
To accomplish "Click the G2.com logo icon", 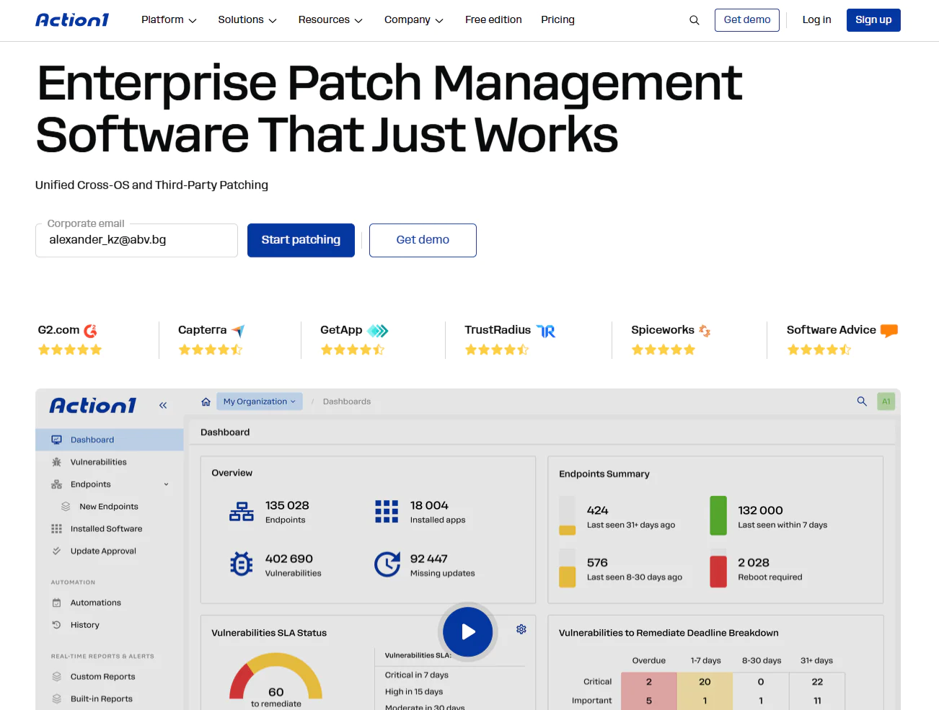I will (90, 331).
